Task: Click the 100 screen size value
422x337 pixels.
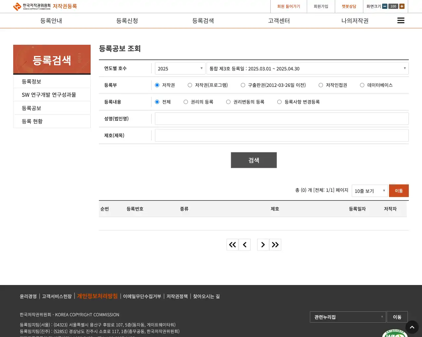Action: coord(393,6)
